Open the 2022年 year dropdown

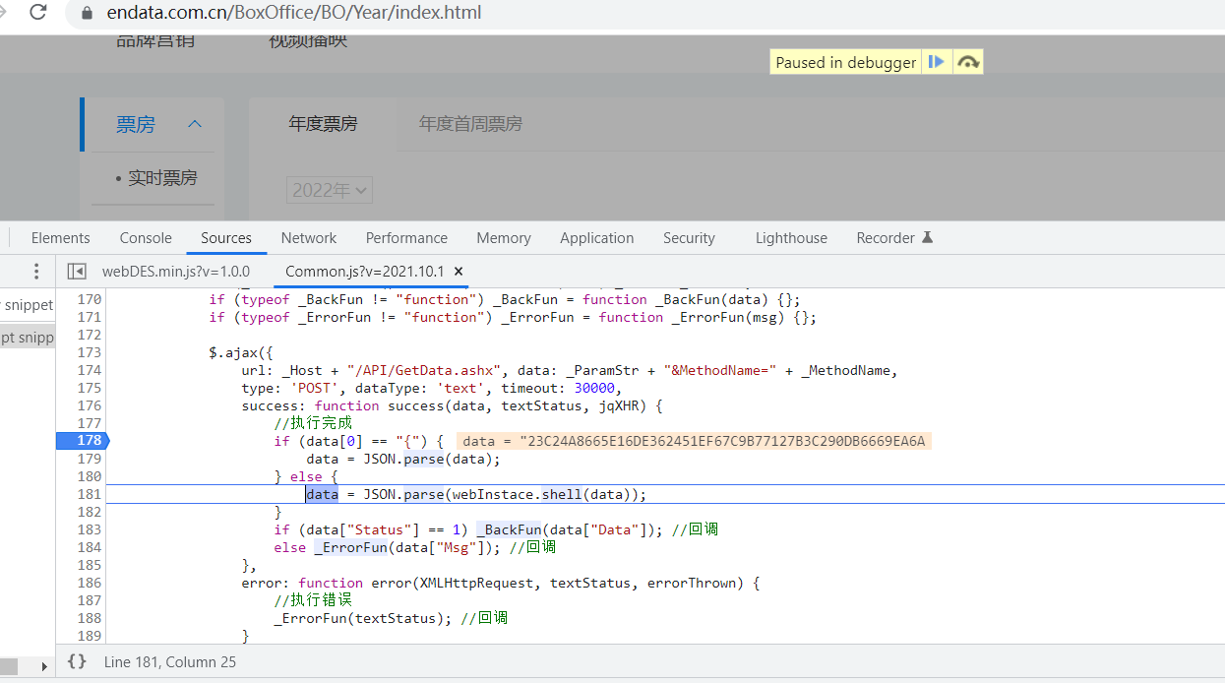click(330, 190)
